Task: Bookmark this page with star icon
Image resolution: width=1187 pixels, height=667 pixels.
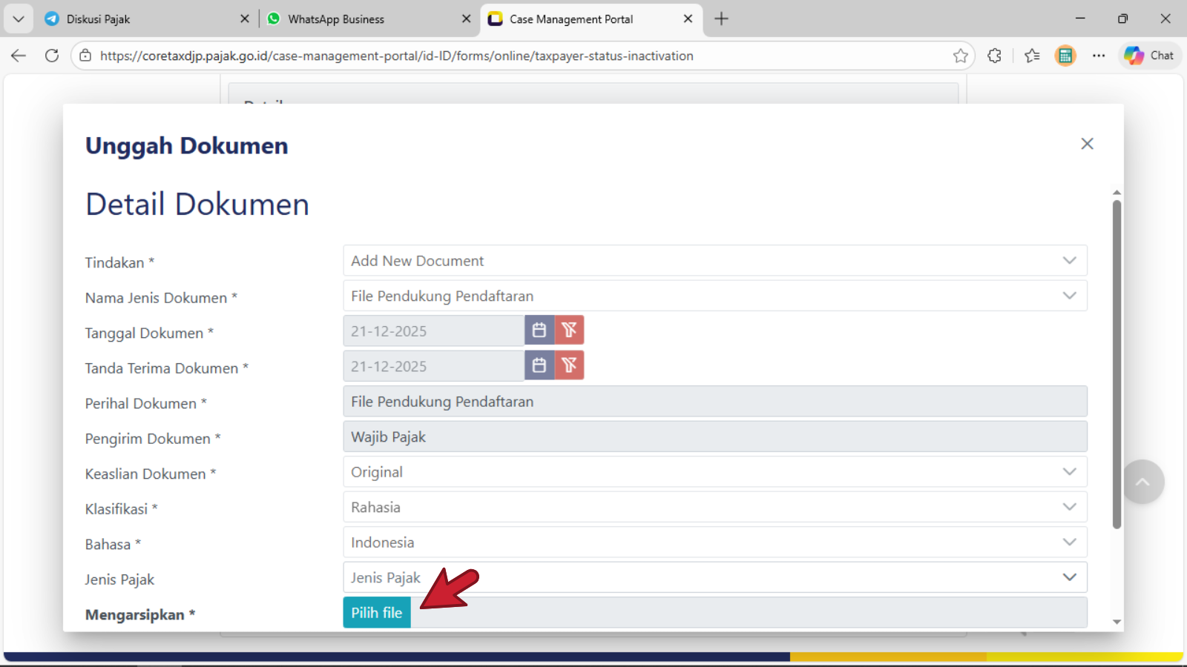Action: point(961,56)
